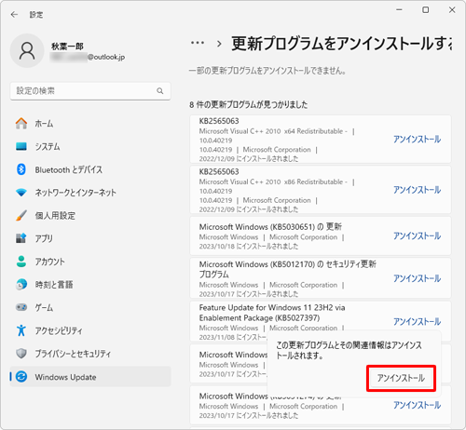Click the アカウント person icon
This screenshot has width=466, height=430.
pos(21,262)
